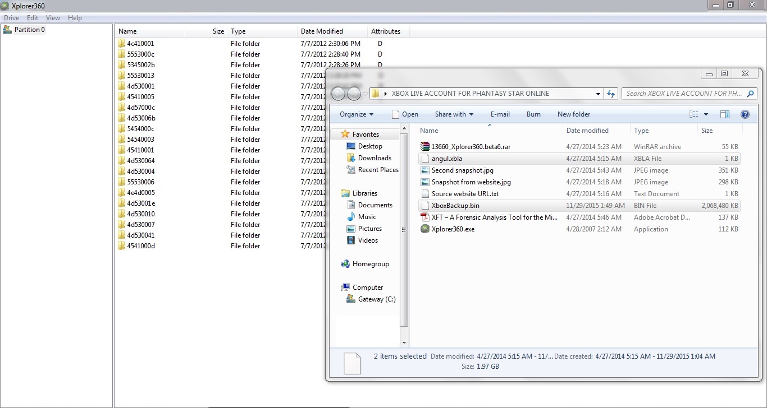Click the 13660_Xplorer360.beta6.rar archive icon
Viewport: 767px width, 408px height.
[x=425, y=146]
